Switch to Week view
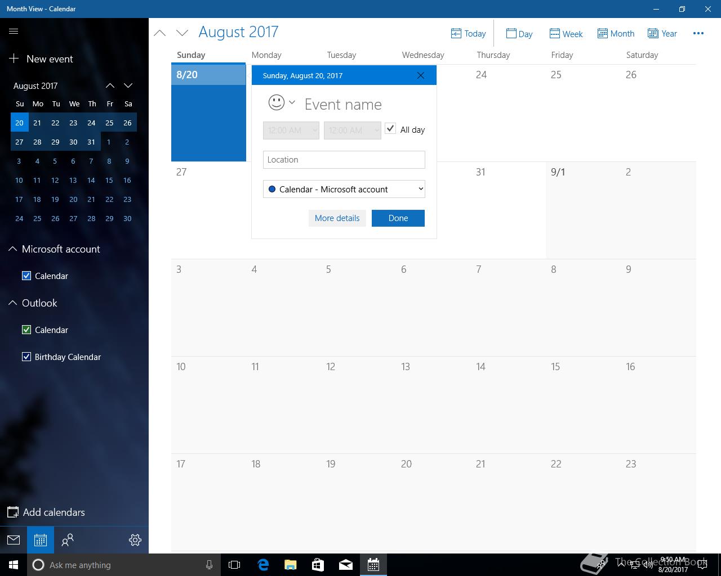The image size is (721, 576). click(566, 34)
